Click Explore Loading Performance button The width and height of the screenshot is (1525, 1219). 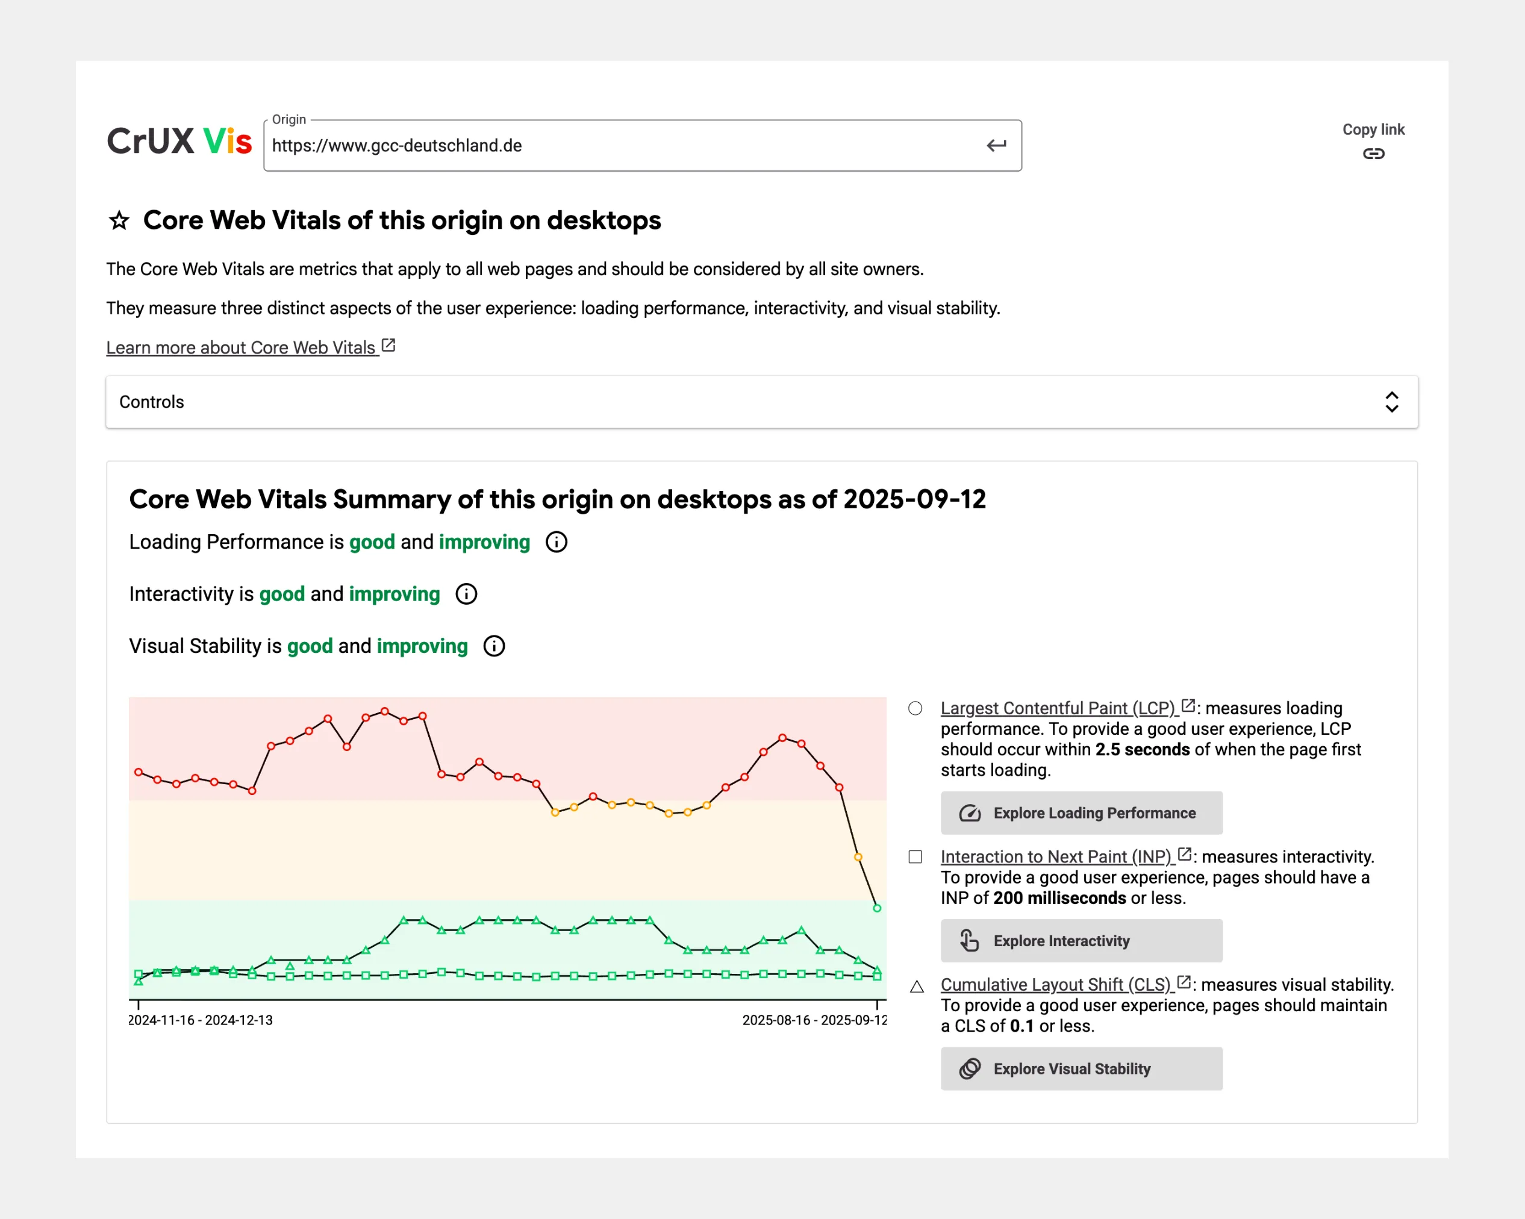click(x=1081, y=813)
